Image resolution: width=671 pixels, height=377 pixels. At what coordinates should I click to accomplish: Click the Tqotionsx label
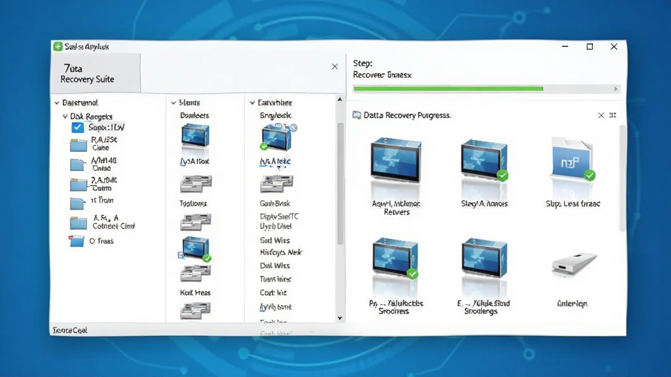(193, 204)
